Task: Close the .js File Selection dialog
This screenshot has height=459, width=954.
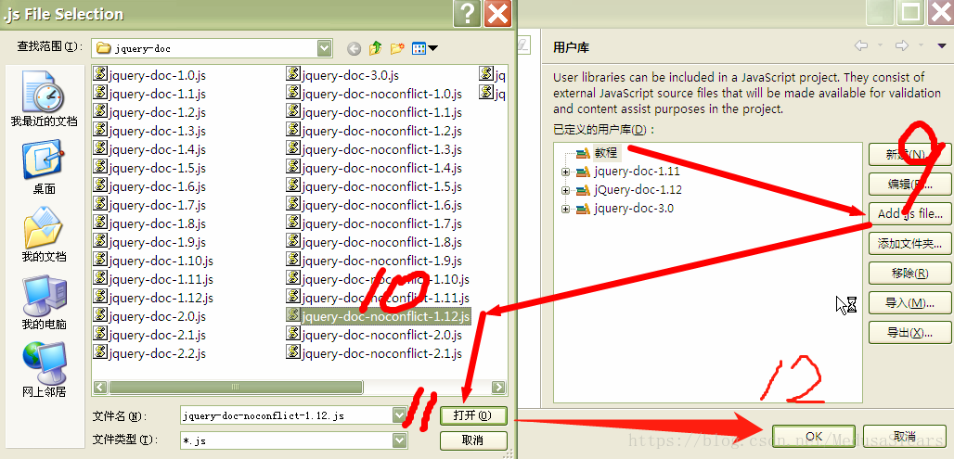Action: click(x=497, y=13)
